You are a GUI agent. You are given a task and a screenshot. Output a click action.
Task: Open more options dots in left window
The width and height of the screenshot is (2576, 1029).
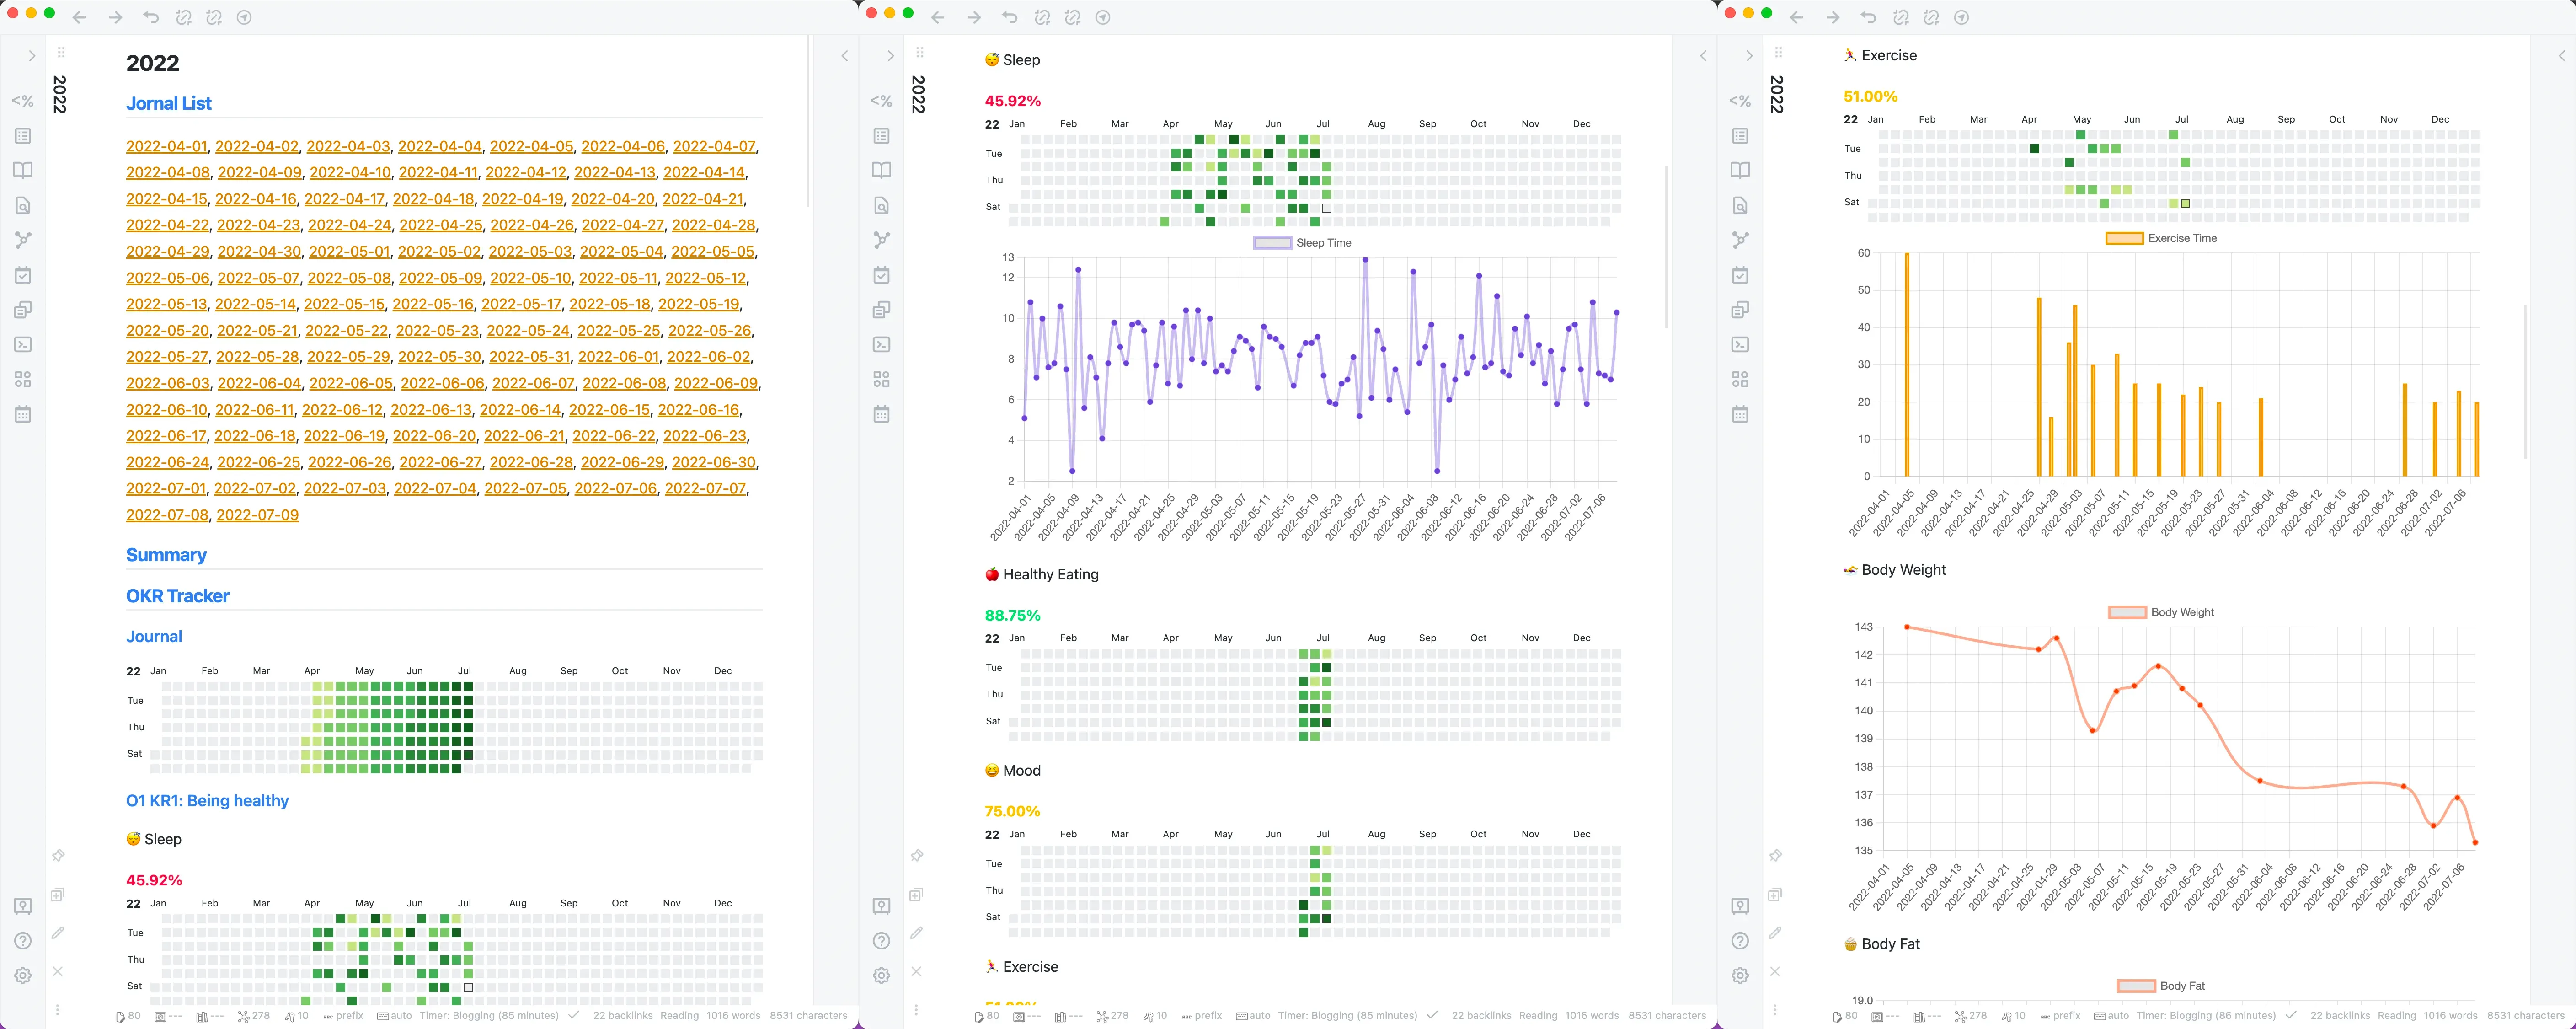(58, 1010)
